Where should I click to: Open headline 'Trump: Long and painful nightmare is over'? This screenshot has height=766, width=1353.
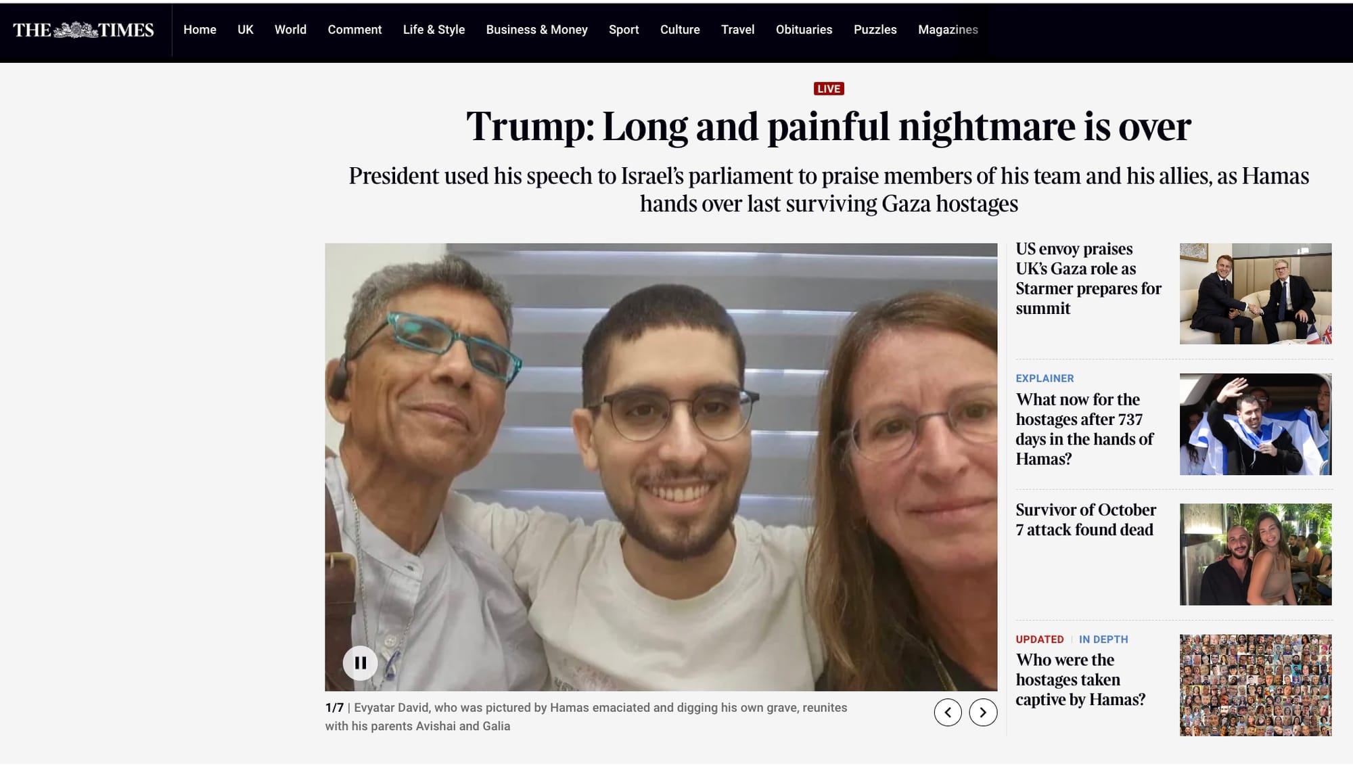[x=829, y=127]
